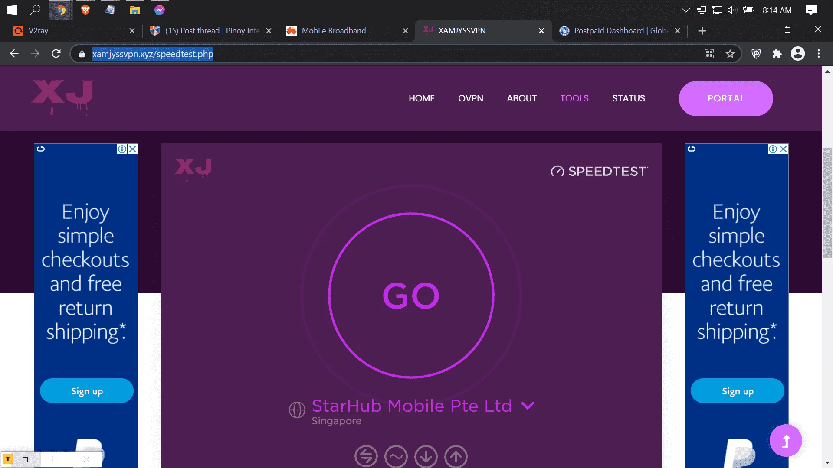Viewport: 833px width, 468px height.
Task: Open Messenger from the taskbar
Action: coord(160,10)
